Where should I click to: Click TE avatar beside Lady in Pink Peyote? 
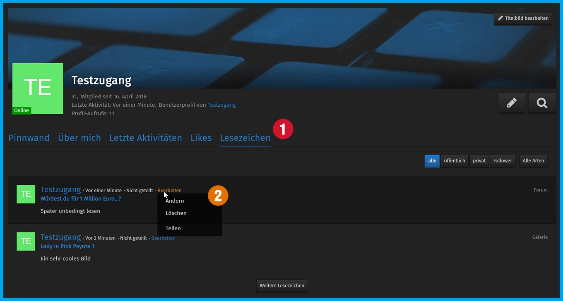(26, 241)
